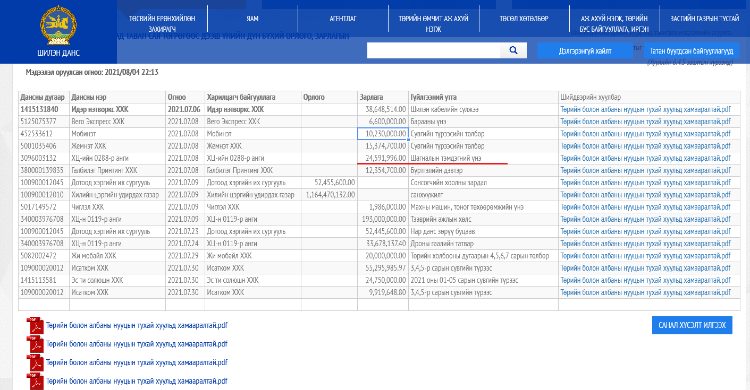Open the ТӨСӨЛ ХӨТӨЛБӨР menu item
750x390 pixels.
click(x=524, y=19)
